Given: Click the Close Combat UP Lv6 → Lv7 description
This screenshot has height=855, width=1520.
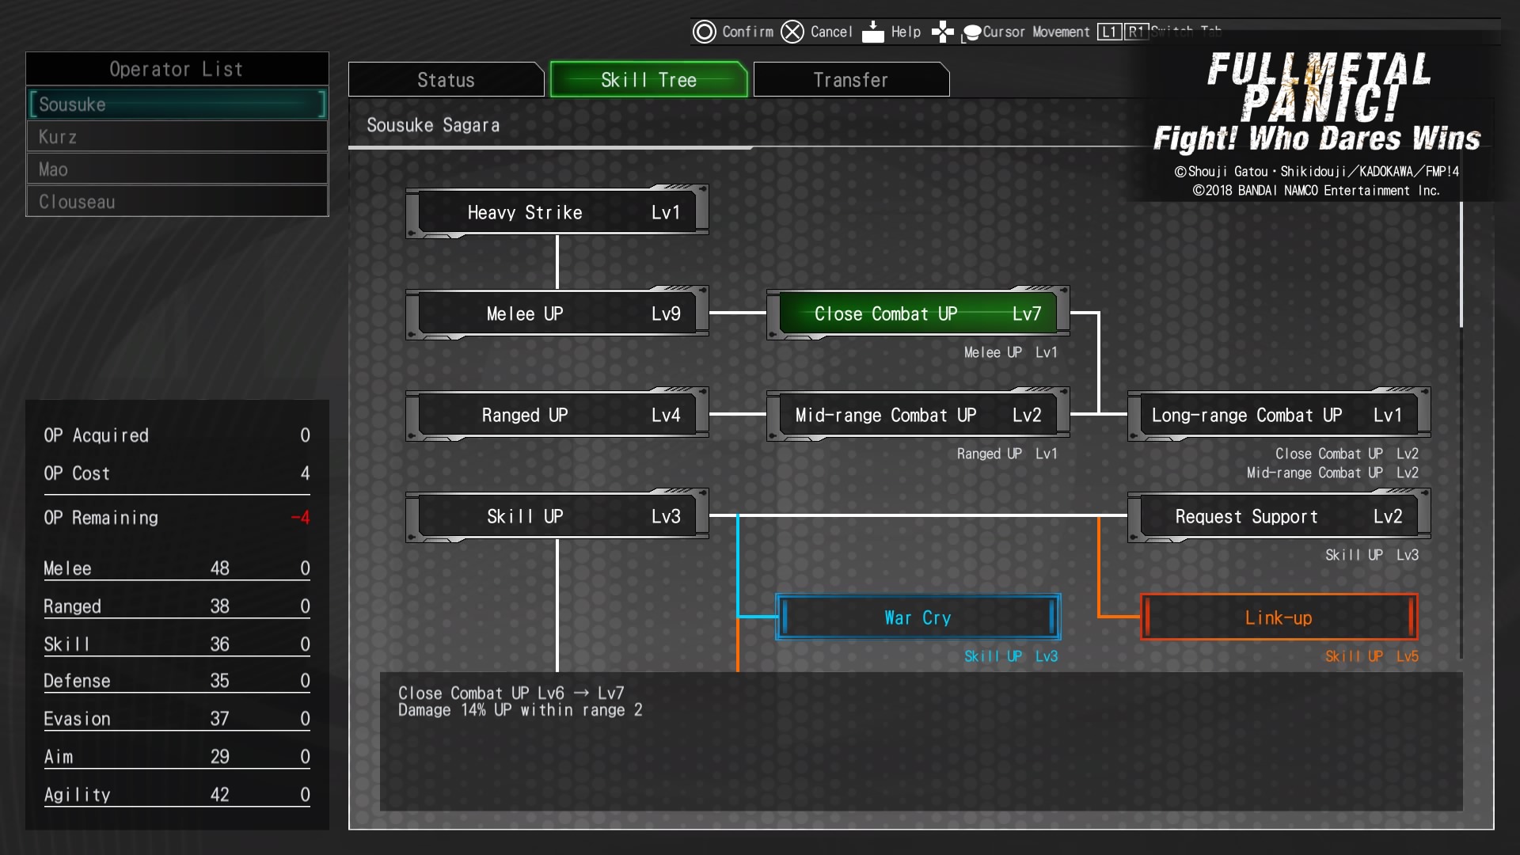Looking at the screenshot, I should pos(511,693).
